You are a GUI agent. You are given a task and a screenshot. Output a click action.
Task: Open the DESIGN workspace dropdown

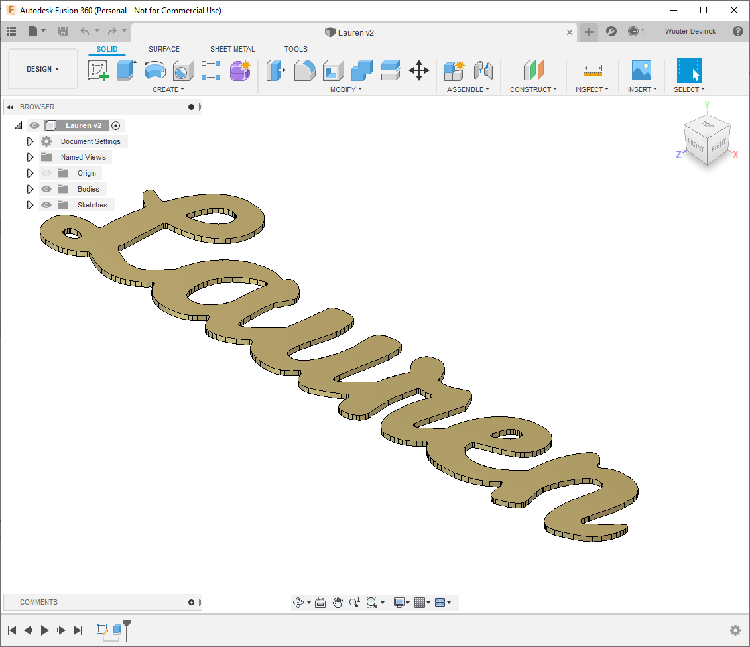coord(43,69)
